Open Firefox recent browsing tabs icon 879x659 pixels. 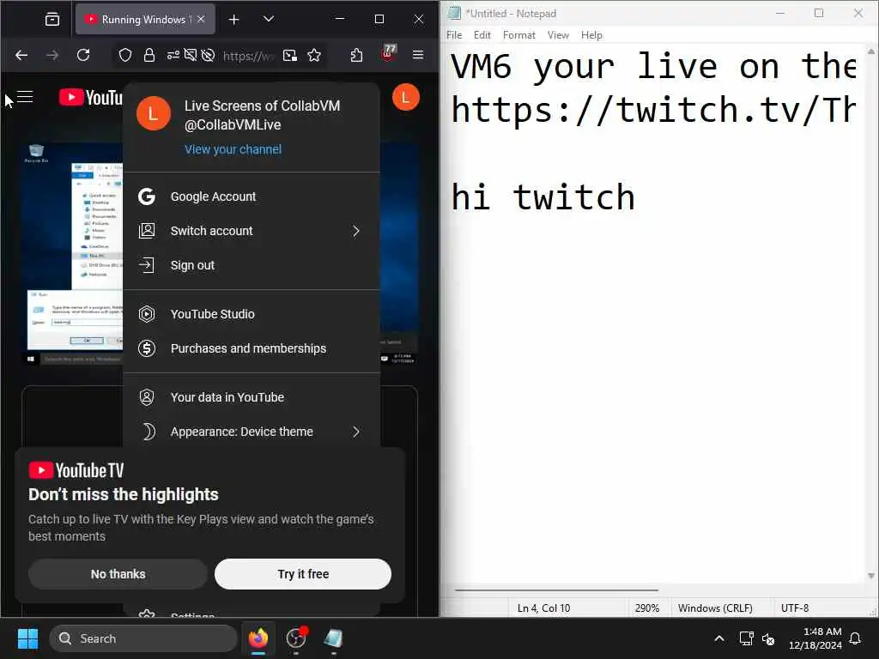click(52, 20)
